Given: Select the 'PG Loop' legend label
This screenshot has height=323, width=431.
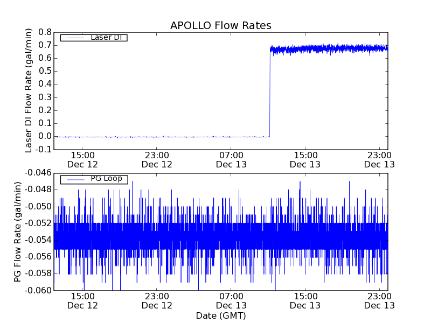Looking at the screenshot, I should point(106,179).
